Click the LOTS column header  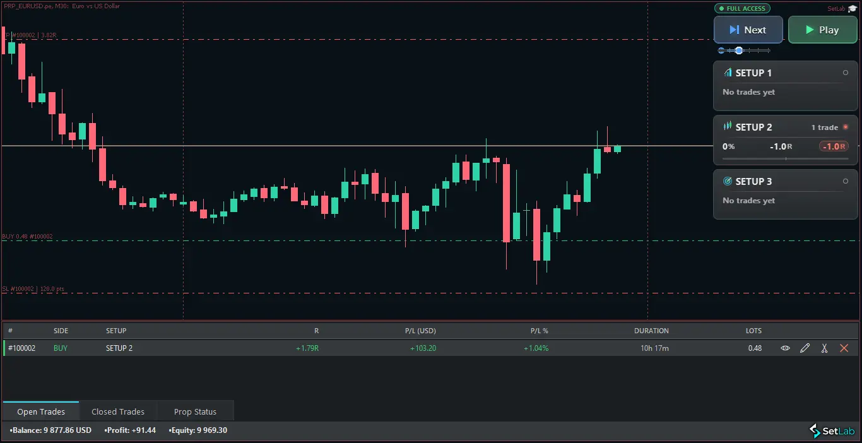coord(753,331)
